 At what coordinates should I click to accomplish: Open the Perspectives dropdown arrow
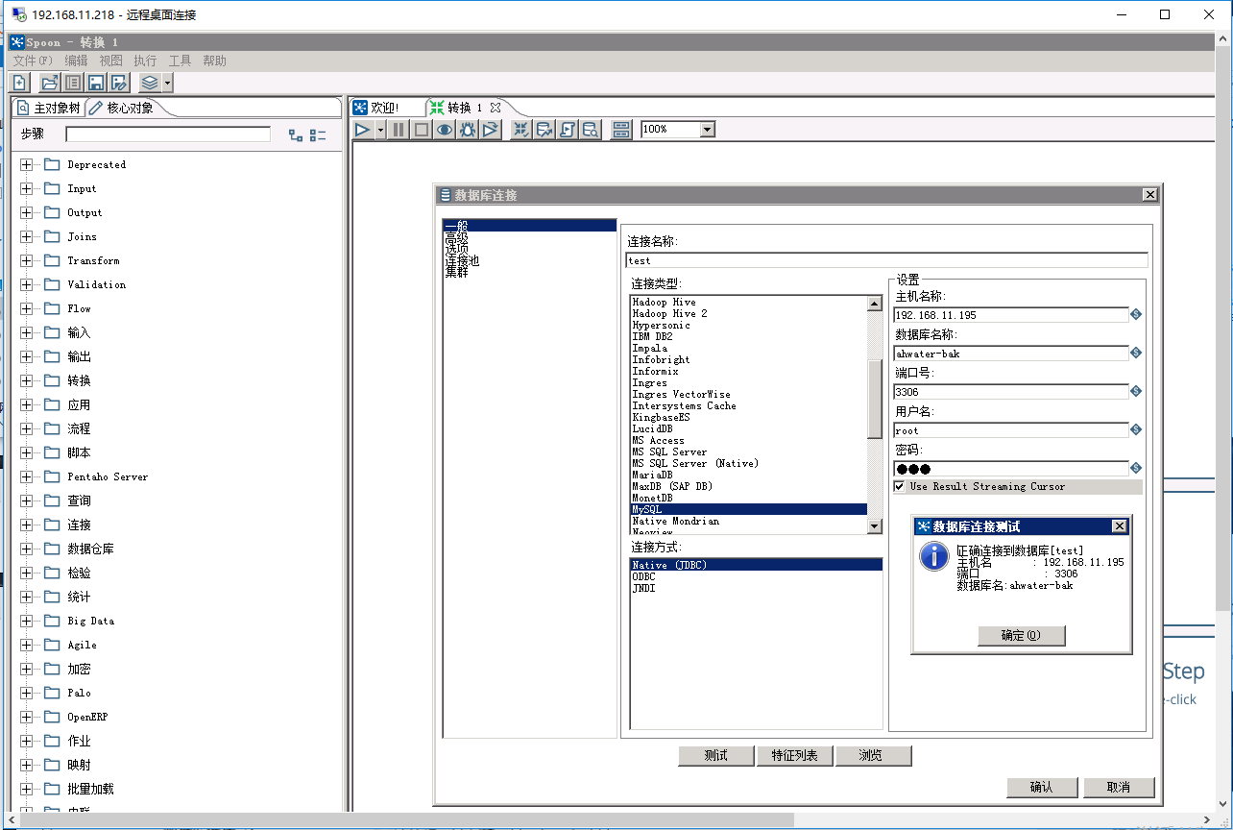[167, 83]
